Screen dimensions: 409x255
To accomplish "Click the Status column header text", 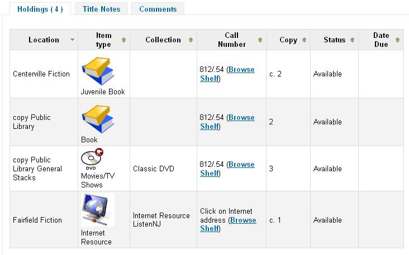I will tap(335, 40).
